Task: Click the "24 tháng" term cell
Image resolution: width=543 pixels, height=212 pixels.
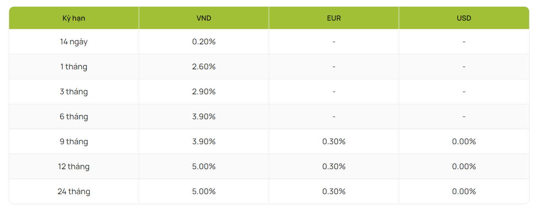Action: [74, 191]
